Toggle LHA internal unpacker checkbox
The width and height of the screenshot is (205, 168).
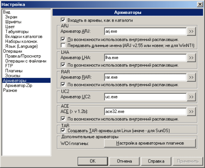tap(63, 65)
